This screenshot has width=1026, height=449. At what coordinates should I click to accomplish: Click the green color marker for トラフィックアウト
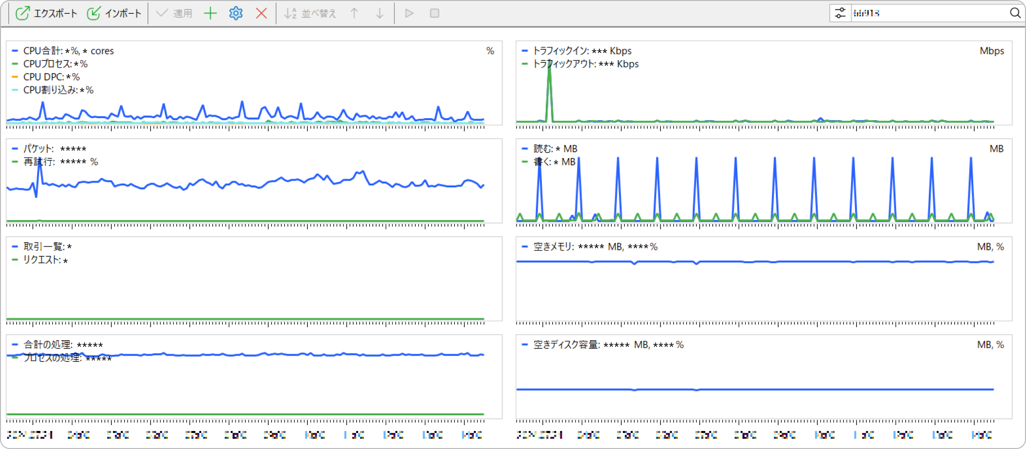(x=525, y=64)
